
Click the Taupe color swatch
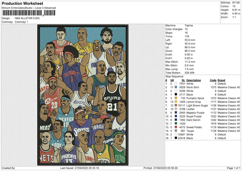[176, 131]
